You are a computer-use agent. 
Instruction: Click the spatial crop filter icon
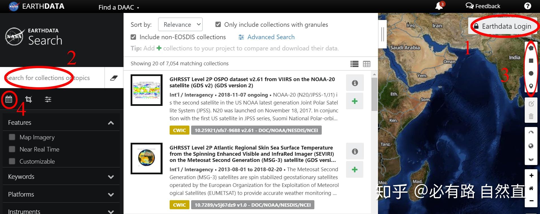pos(29,99)
